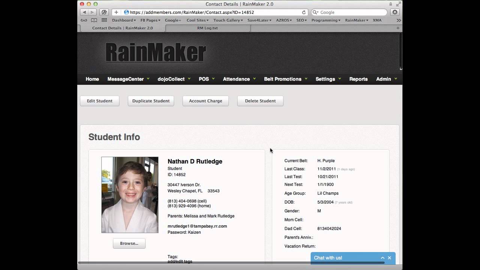Open the RainMaker bookmarks folder
Viewport: 480px width, 270px height.
[357, 20]
